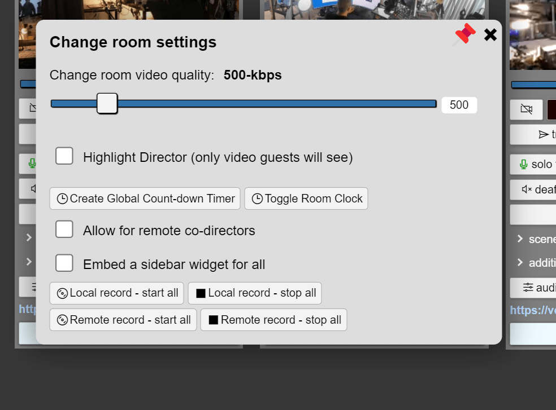Image resolution: width=556 pixels, height=410 pixels.
Task: Create Global Count-down Timer
Action: pyautogui.click(x=145, y=199)
